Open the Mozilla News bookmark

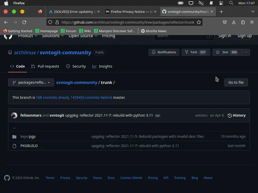click(154, 31)
